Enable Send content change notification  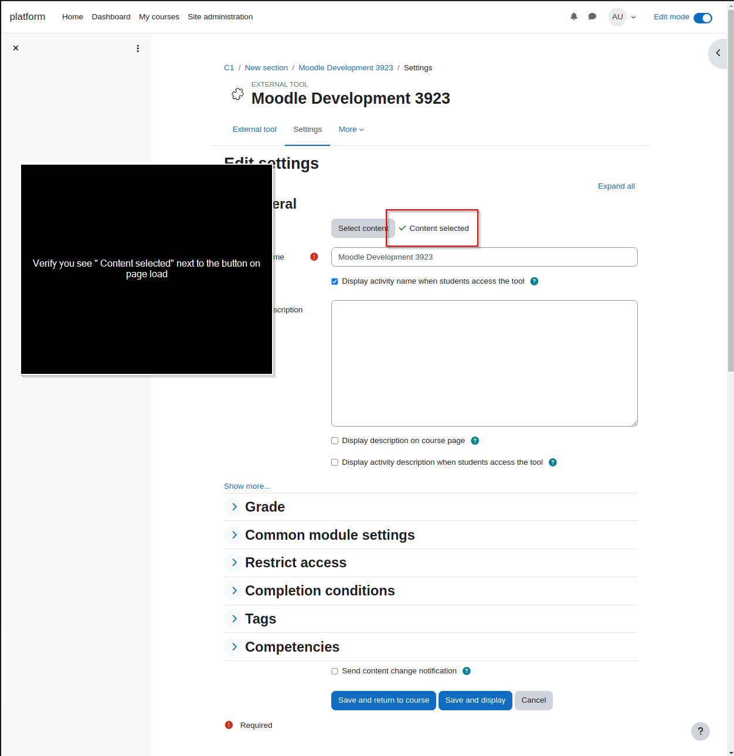click(x=335, y=671)
